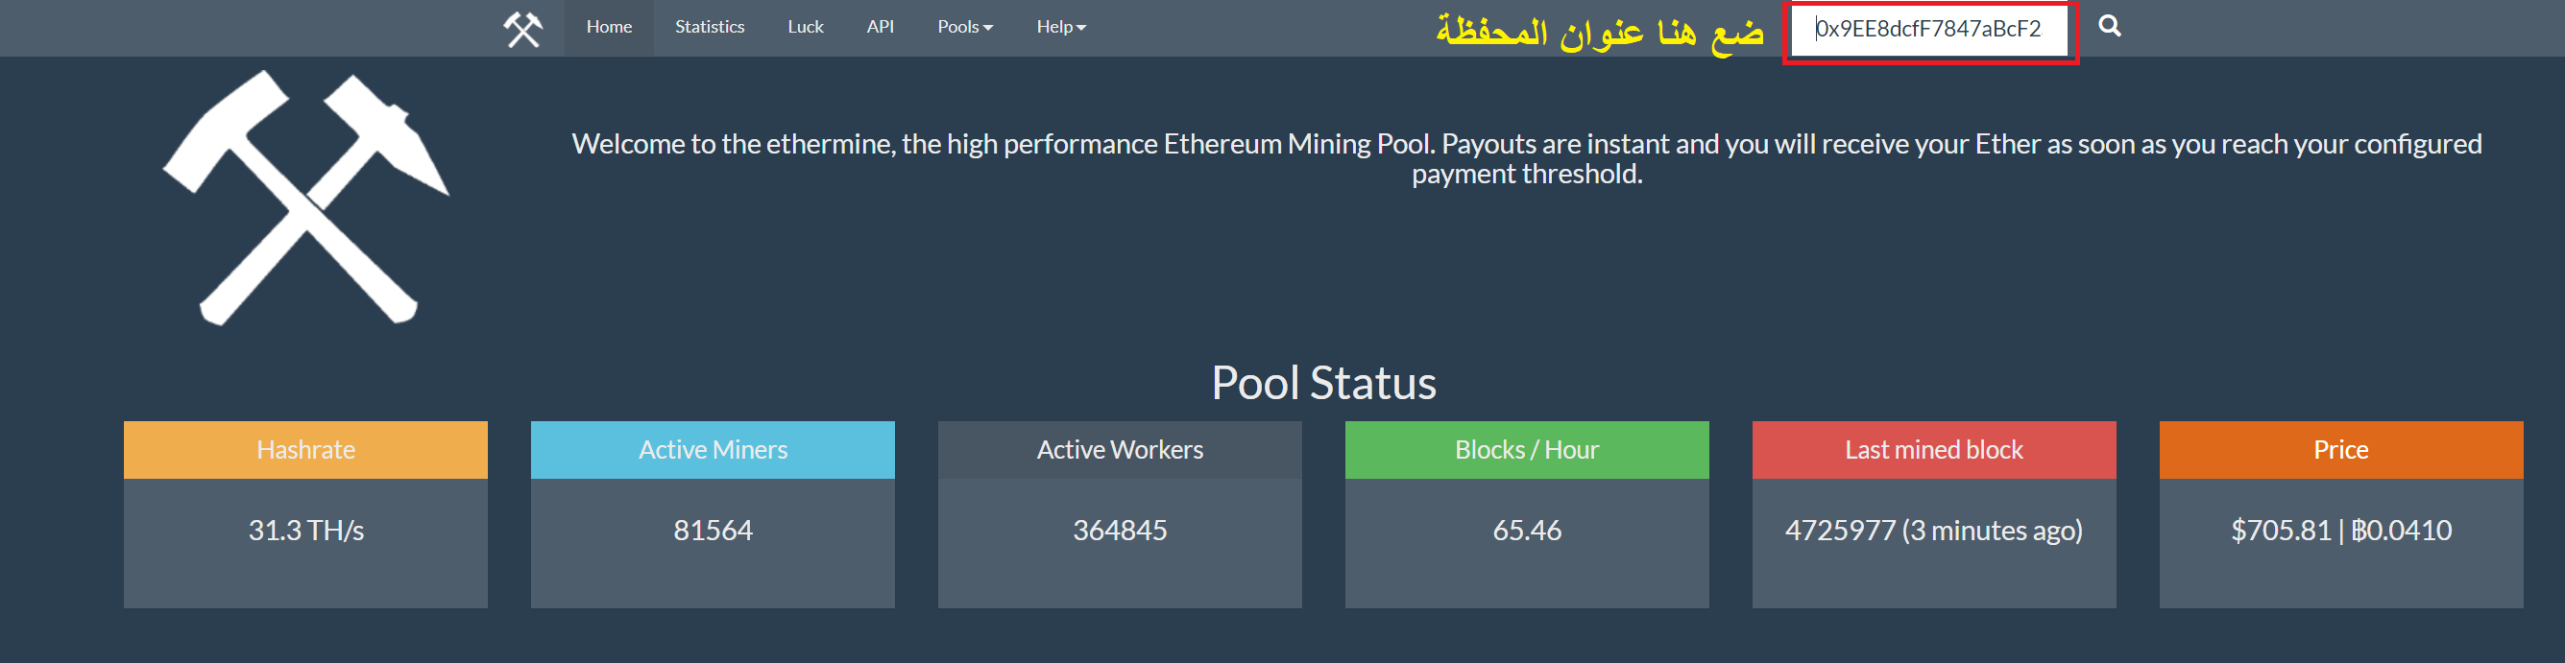Select the $705.81 price value
Viewport: 2565px width, 663px height.
[x=2280, y=531]
